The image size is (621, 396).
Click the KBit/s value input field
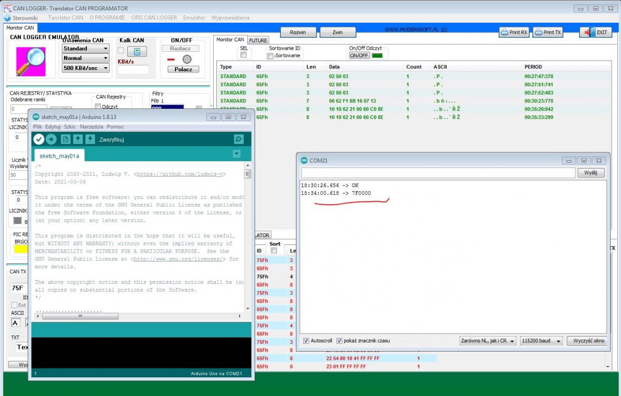(133, 70)
